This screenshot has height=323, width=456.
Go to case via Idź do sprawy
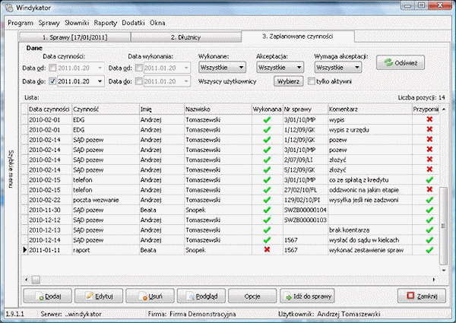[x=307, y=296]
